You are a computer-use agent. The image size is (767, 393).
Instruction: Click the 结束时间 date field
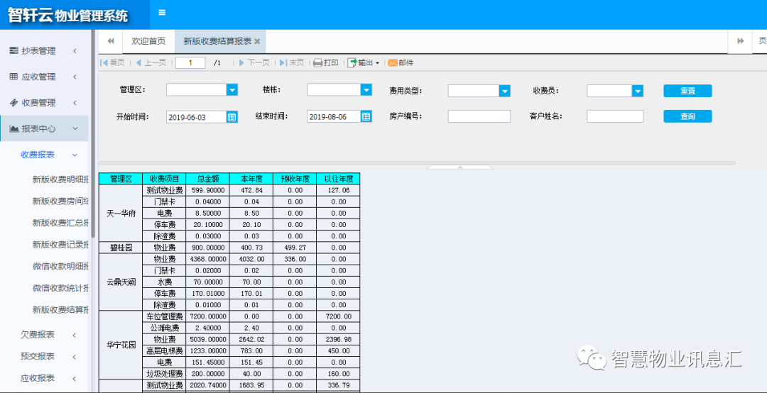334,116
